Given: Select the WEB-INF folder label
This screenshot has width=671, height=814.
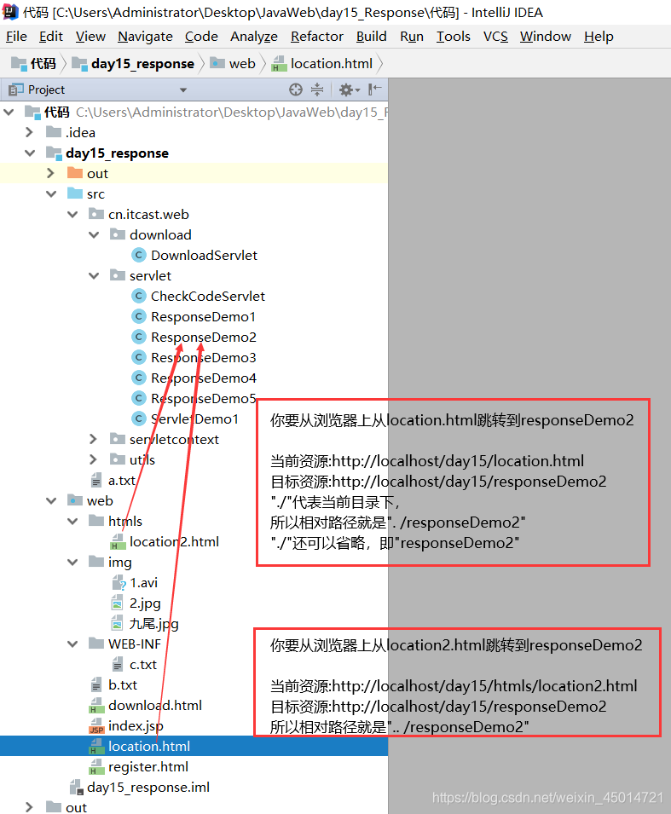Looking at the screenshot, I should (x=135, y=644).
